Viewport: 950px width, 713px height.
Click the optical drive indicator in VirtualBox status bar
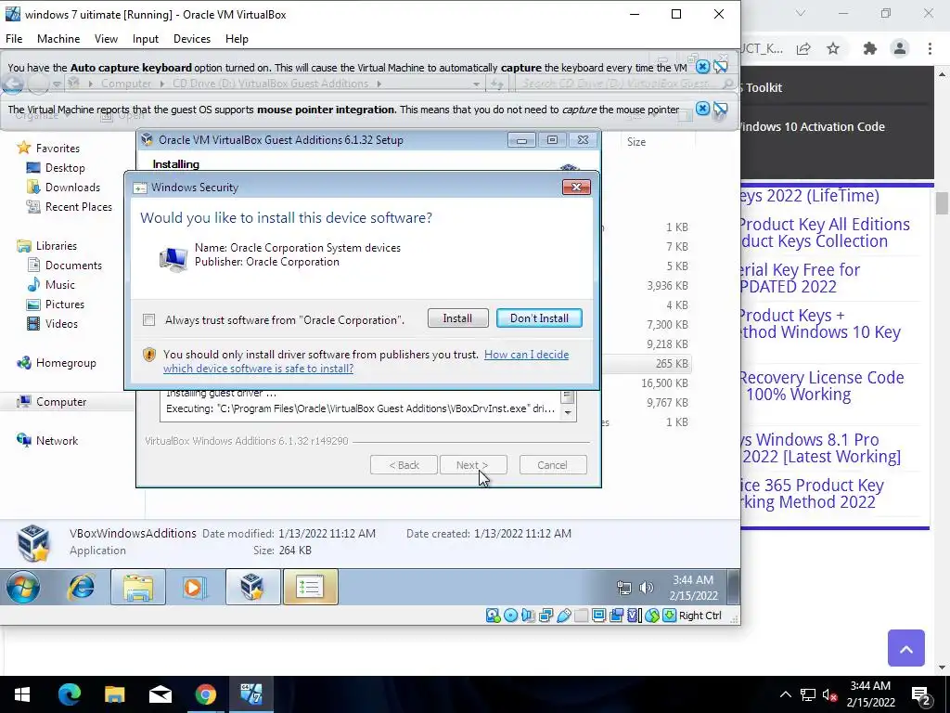tap(511, 616)
